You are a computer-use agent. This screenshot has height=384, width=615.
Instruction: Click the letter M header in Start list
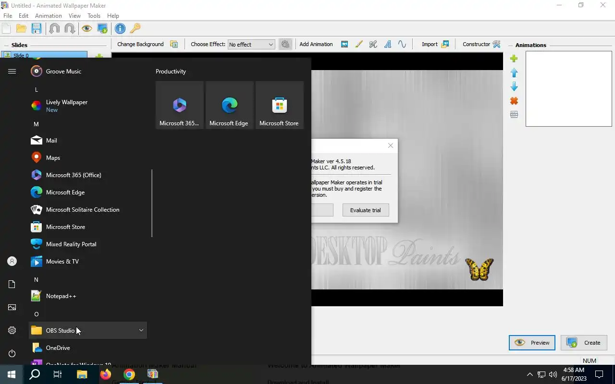[36, 124]
